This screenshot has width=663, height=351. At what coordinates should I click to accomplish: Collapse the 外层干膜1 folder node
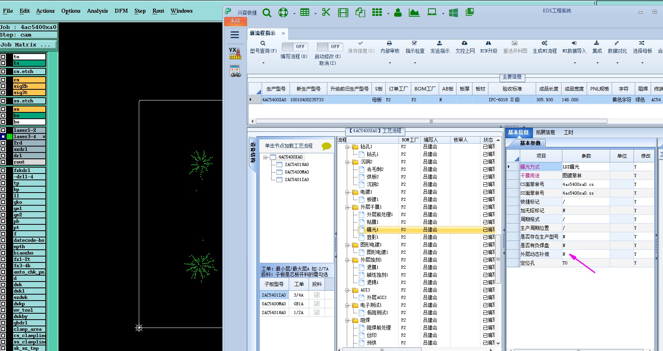tap(348, 207)
